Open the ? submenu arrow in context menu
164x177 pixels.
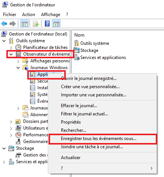tap(151, 168)
